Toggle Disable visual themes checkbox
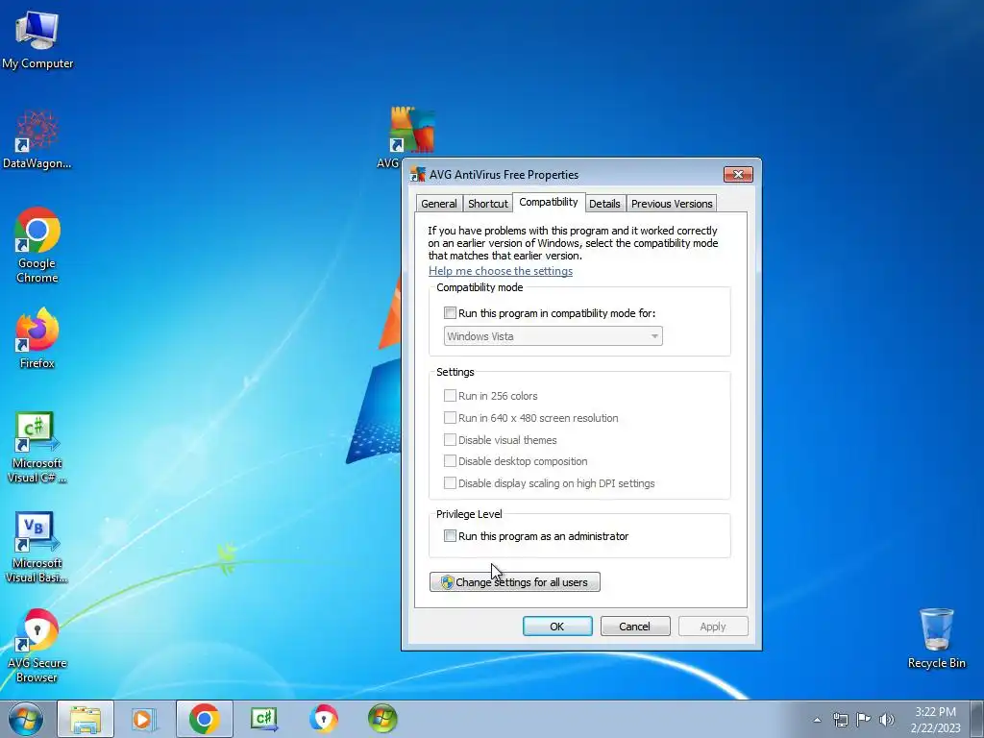Screen dimensions: 984x738 (450, 440)
